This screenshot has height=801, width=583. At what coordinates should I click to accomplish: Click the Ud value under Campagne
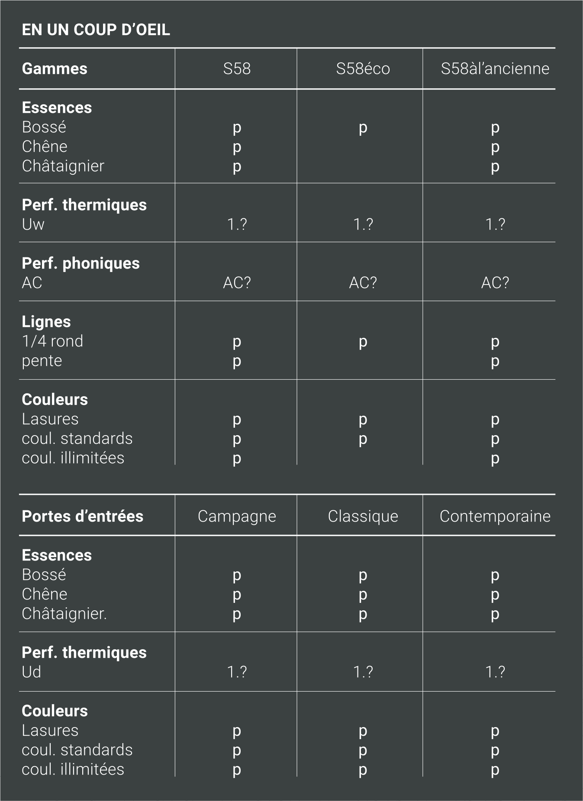click(x=237, y=672)
